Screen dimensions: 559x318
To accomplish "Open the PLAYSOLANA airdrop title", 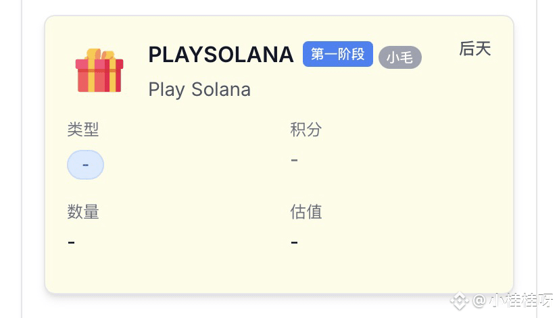I will (x=220, y=55).
